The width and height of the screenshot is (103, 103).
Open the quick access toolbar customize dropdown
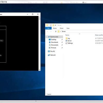[55, 25]
